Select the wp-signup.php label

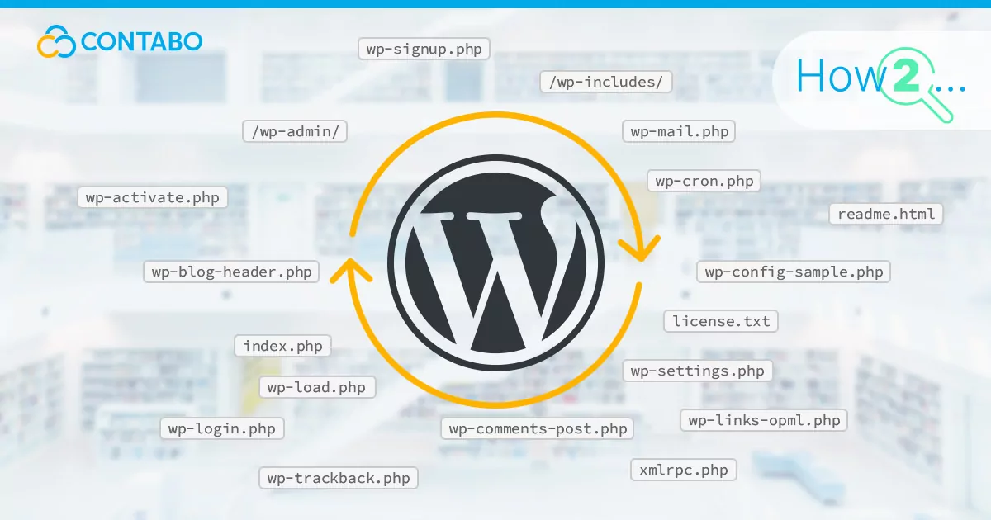424,49
